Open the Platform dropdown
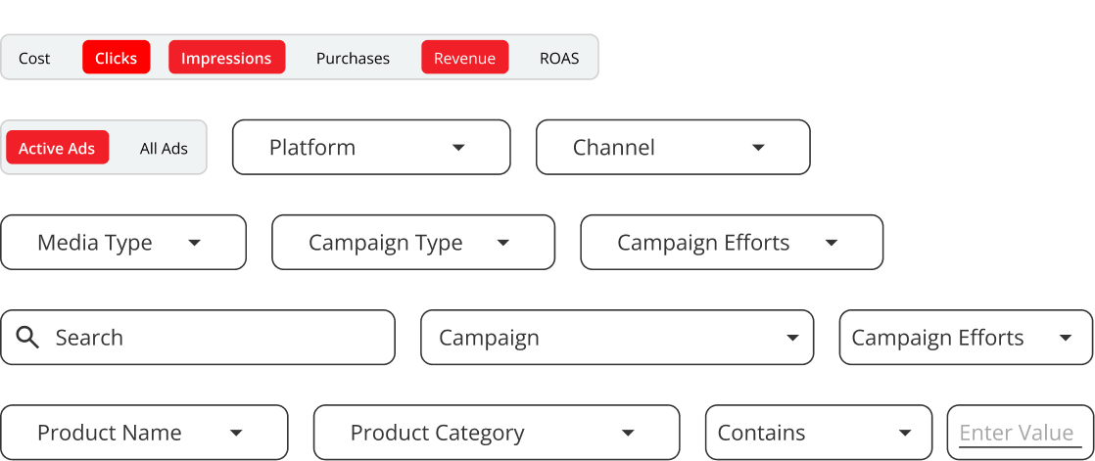Viewport: 1095px width, 461px height. pos(371,148)
